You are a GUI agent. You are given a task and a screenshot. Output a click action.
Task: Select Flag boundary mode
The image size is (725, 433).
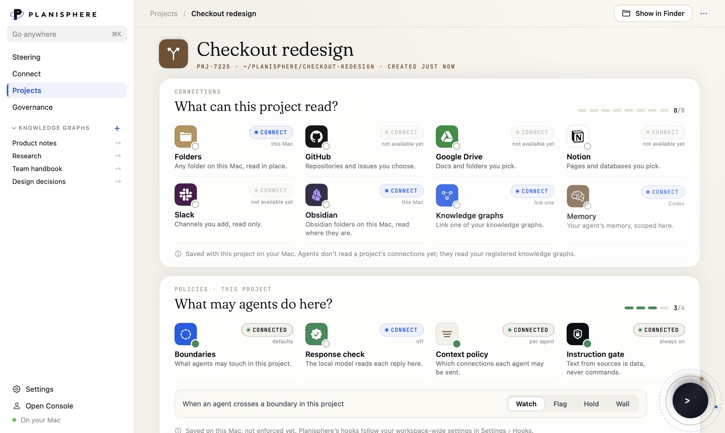point(560,404)
